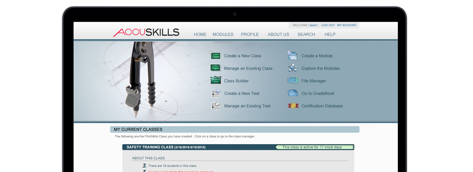Open the MY ACCOUNT link
This screenshot has width=473, height=172.
tap(347, 25)
